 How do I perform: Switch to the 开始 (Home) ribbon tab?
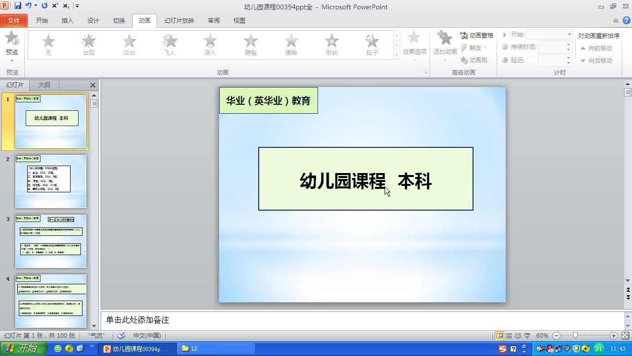[x=42, y=21]
